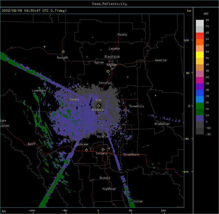Click the 80 value on the dBZ legend
219x214 pixels.
point(207,20)
